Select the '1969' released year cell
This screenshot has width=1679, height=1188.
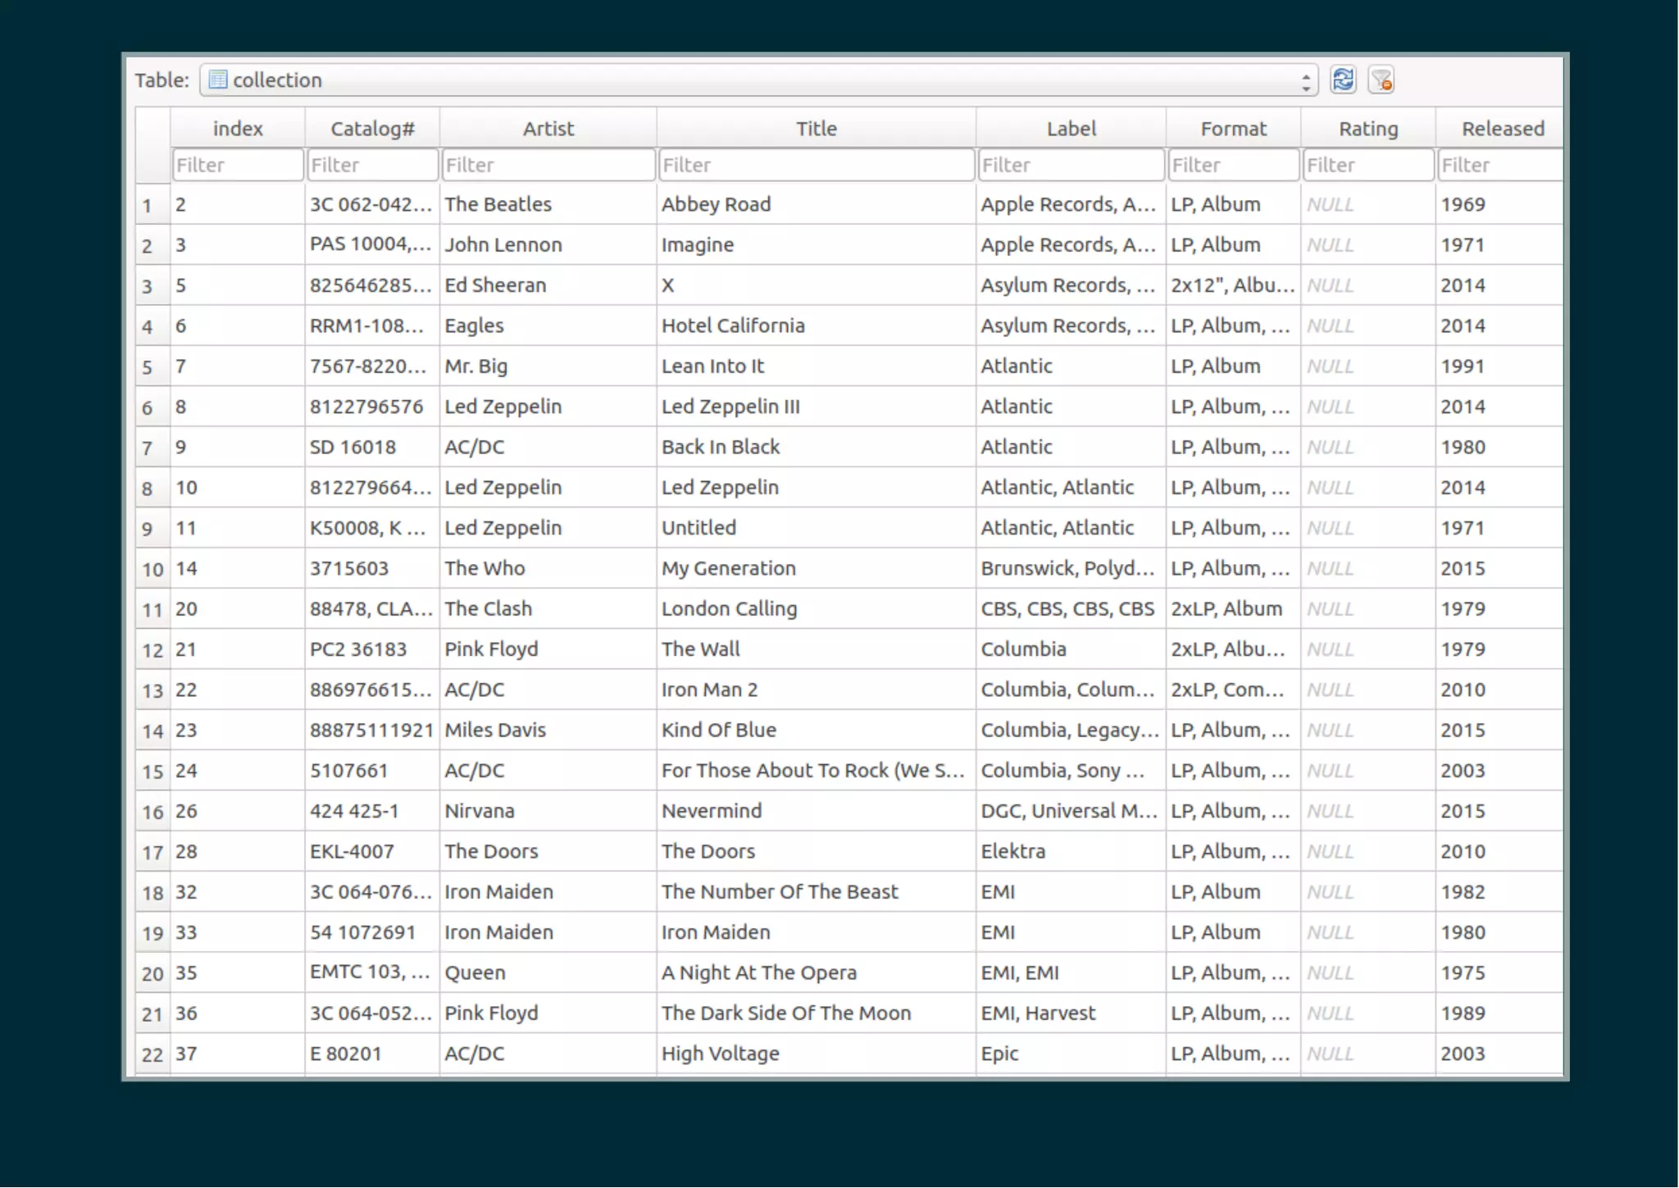click(x=1500, y=204)
